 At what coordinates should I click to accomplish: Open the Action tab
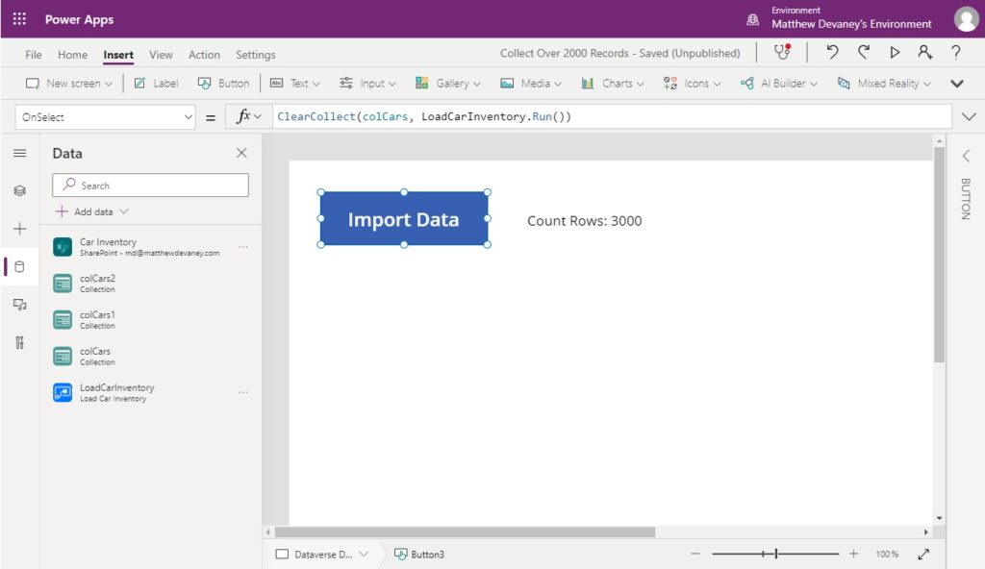pyautogui.click(x=204, y=55)
